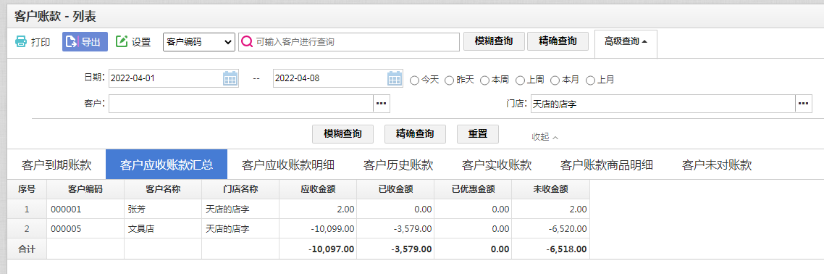Click 精确查询 button in advanced panel
The width and height of the screenshot is (824, 274).
pyautogui.click(x=415, y=133)
